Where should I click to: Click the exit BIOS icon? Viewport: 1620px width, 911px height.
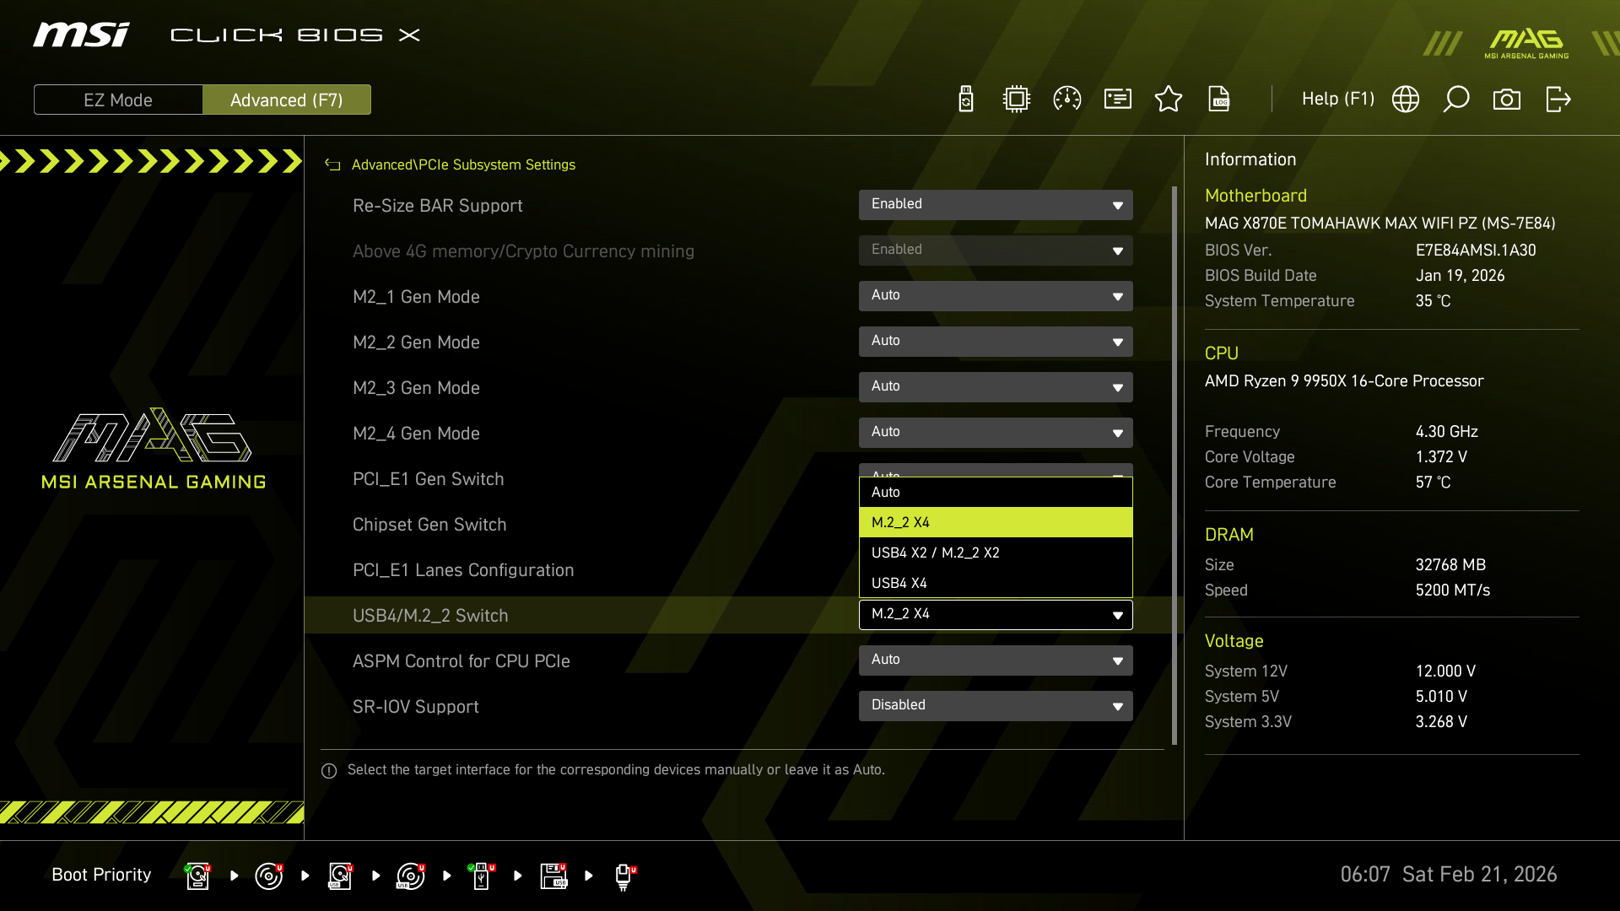coord(1558,99)
